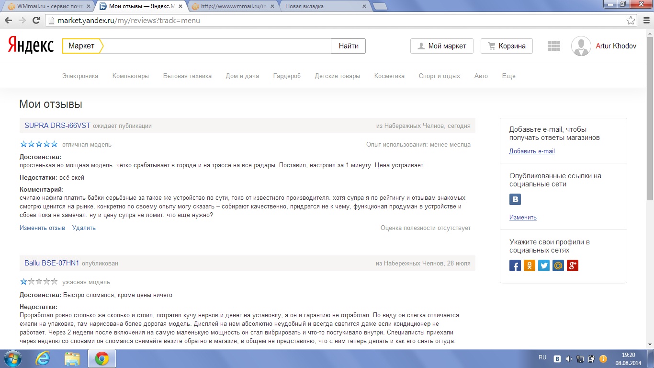Go forward using browser forward arrow
Image resolution: width=654 pixels, height=368 pixels.
pyautogui.click(x=22, y=21)
